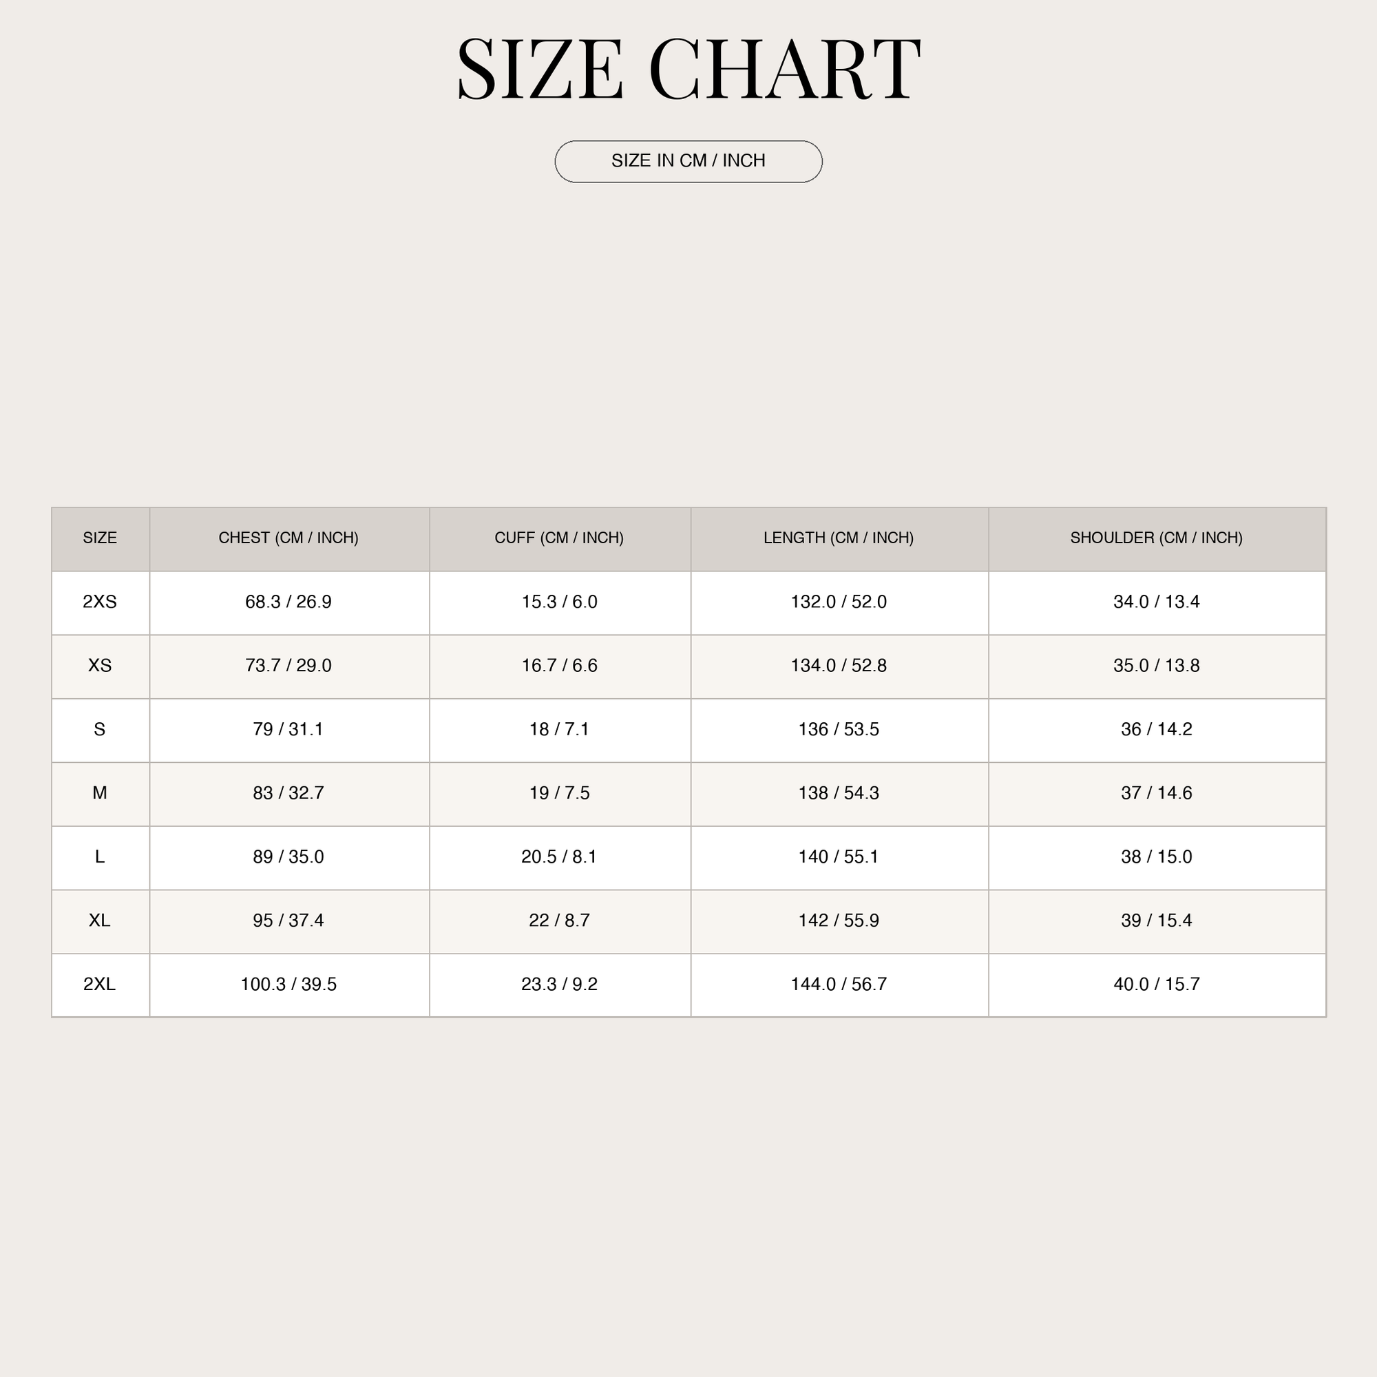This screenshot has width=1377, height=1377.
Task: Click the SIZE CHART title
Action: coord(688,69)
